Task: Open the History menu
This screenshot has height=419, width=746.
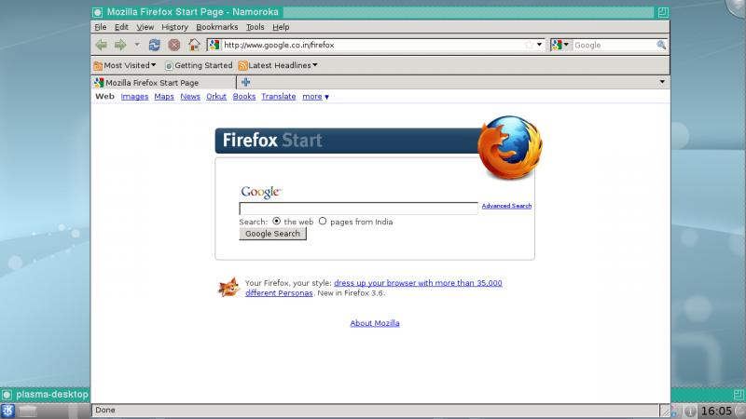Action: click(x=174, y=27)
